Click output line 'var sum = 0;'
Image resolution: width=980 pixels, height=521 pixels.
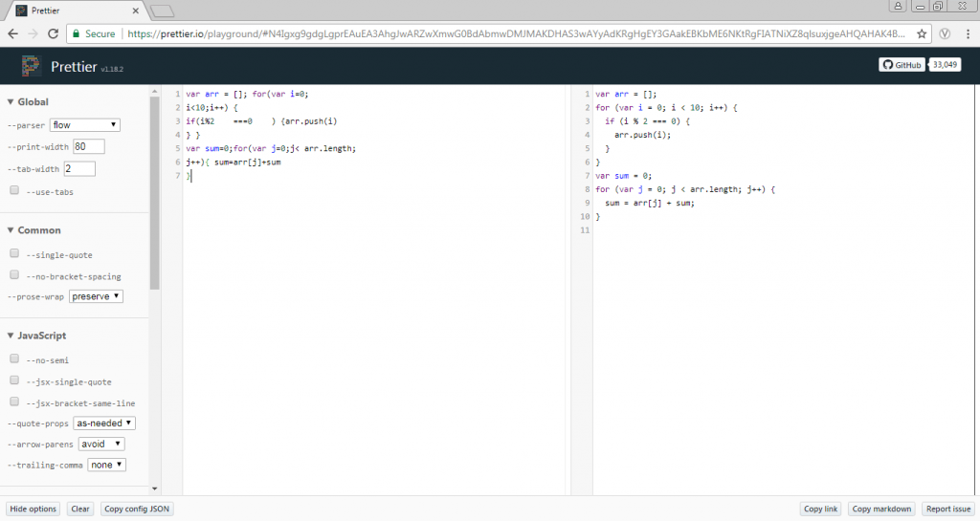coord(623,176)
